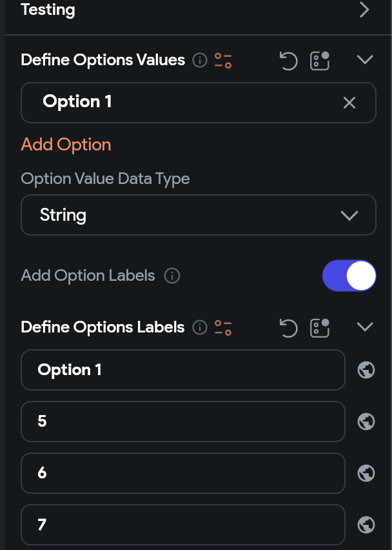
Task: Click the dynamic data binding icon for Define Options Values
Action: pyautogui.click(x=319, y=61)
